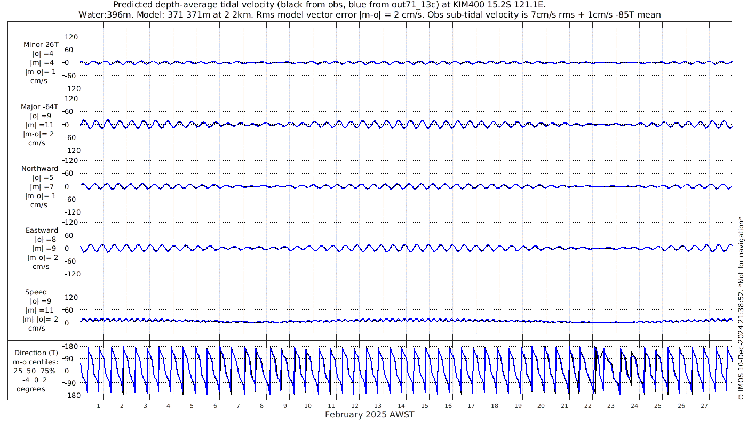The width and height of the screenshot is (747, 426).
Task: Click date tick '24' on the time axis
Action: (x=634, y=406)
